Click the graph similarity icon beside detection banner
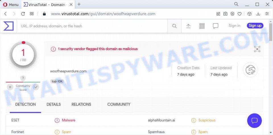The height and width of the screenshot is (135, 273). coord(257,49)
